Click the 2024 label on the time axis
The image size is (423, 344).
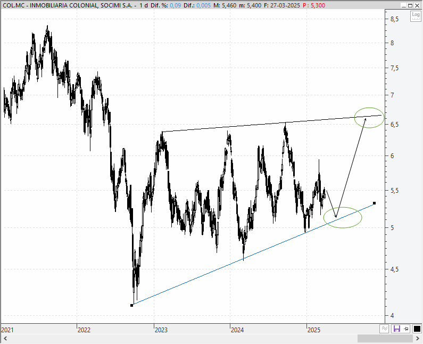[237, 330]
